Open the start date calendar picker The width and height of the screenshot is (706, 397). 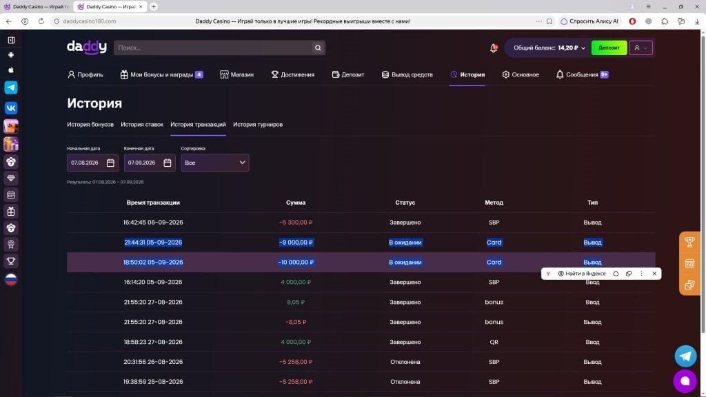[110, 163]
